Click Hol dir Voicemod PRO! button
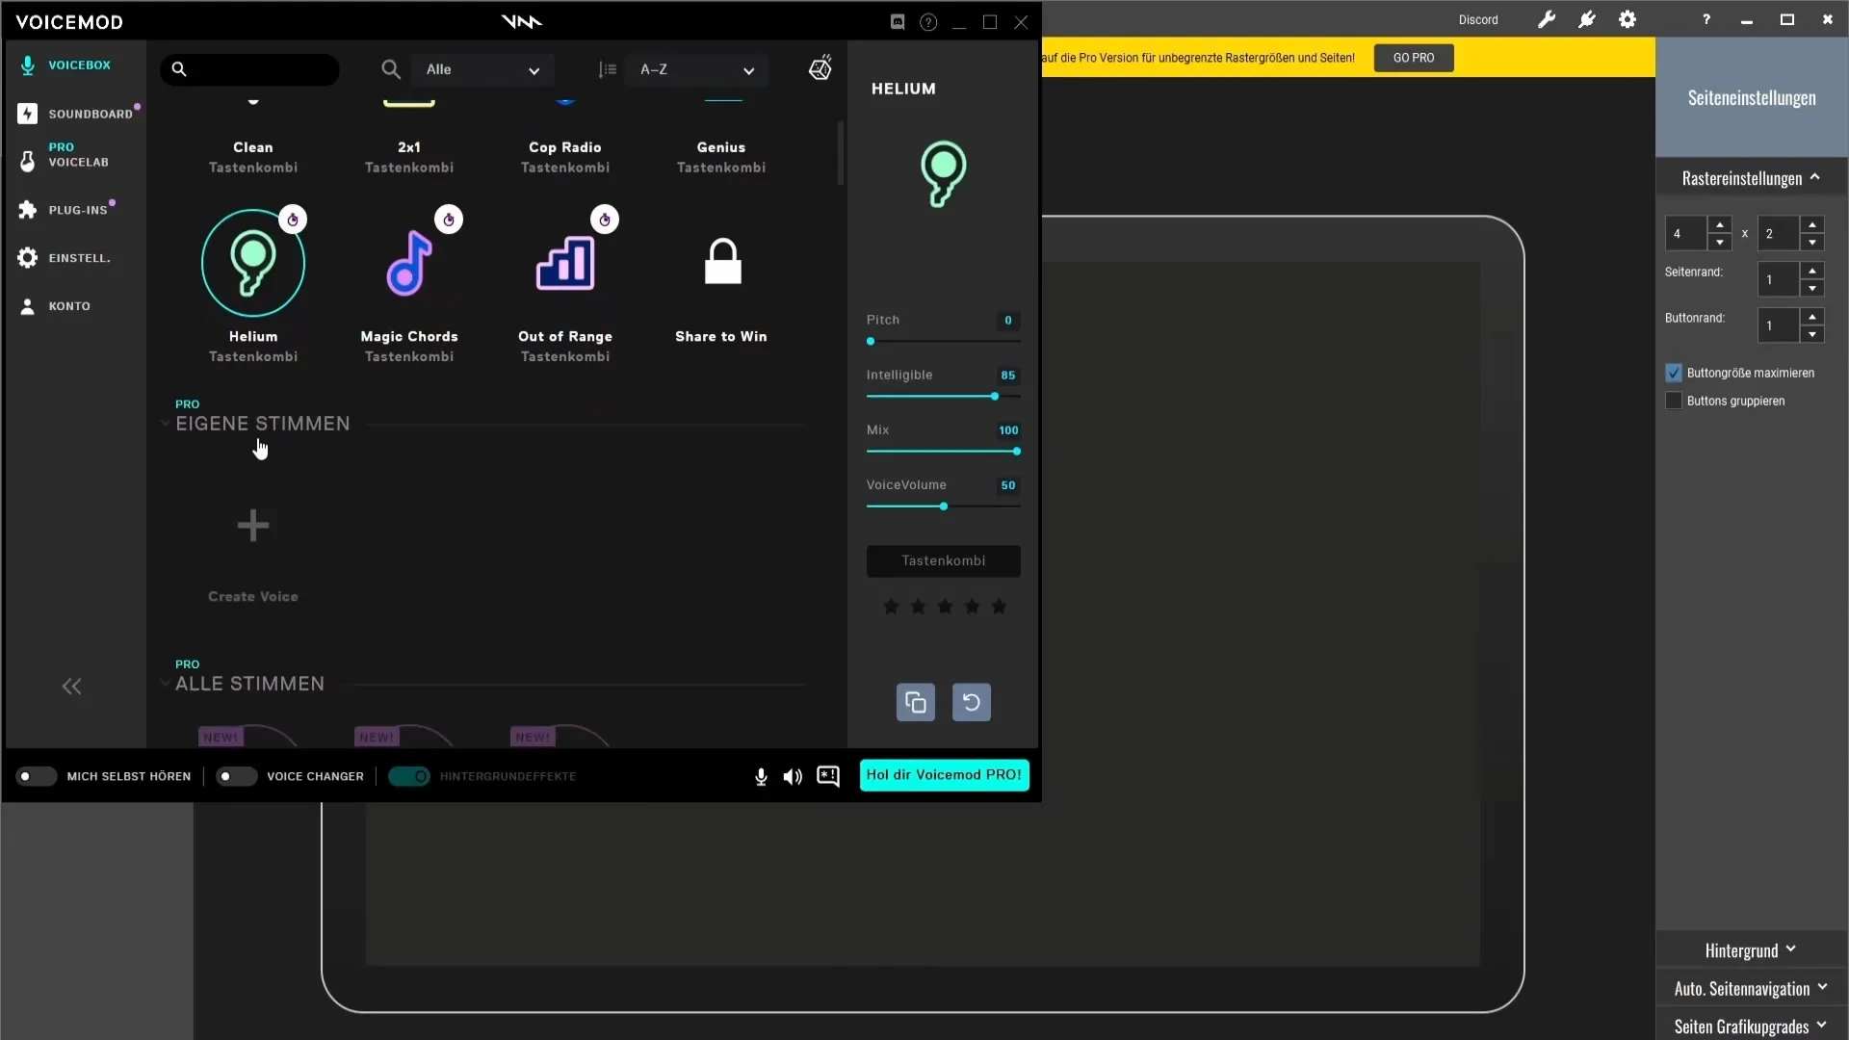 click(945, 775)
